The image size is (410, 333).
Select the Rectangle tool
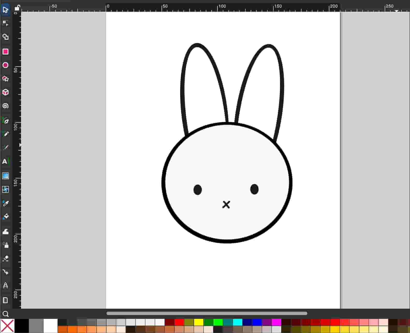click(x=5, y=52)
